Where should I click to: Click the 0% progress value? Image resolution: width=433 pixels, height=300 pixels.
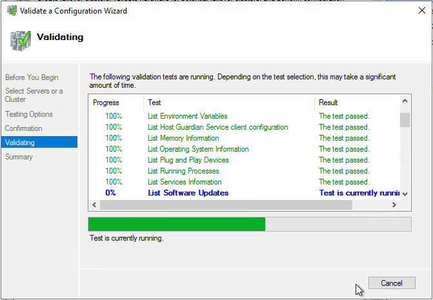[111, 193]
